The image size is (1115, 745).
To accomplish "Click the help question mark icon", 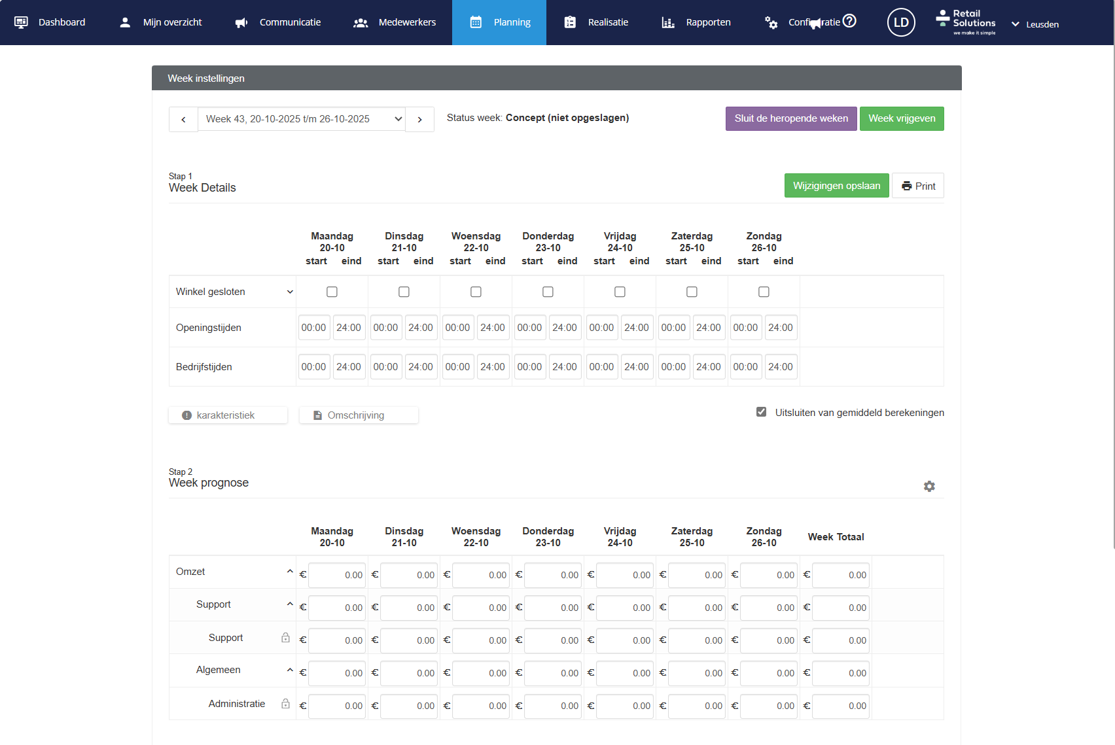I will click(849, 21).
